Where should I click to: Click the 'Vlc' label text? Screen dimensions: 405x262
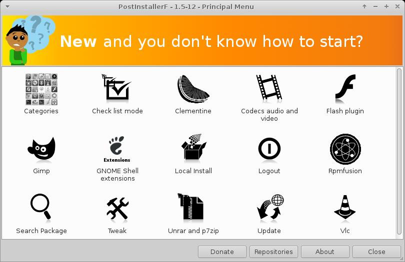345,231
